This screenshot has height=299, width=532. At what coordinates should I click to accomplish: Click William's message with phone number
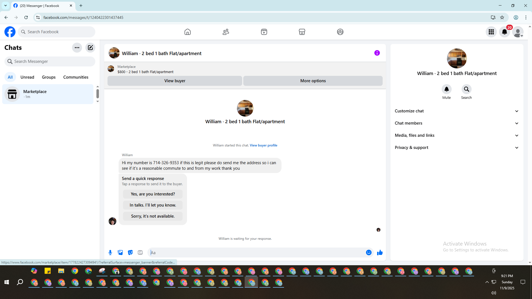click(x=200, y=166)
